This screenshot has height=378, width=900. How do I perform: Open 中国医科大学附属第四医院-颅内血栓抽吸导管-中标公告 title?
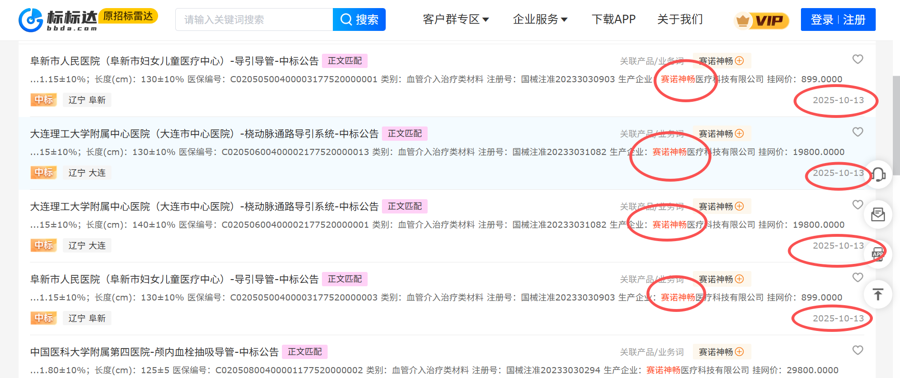(x=154, y=352)
